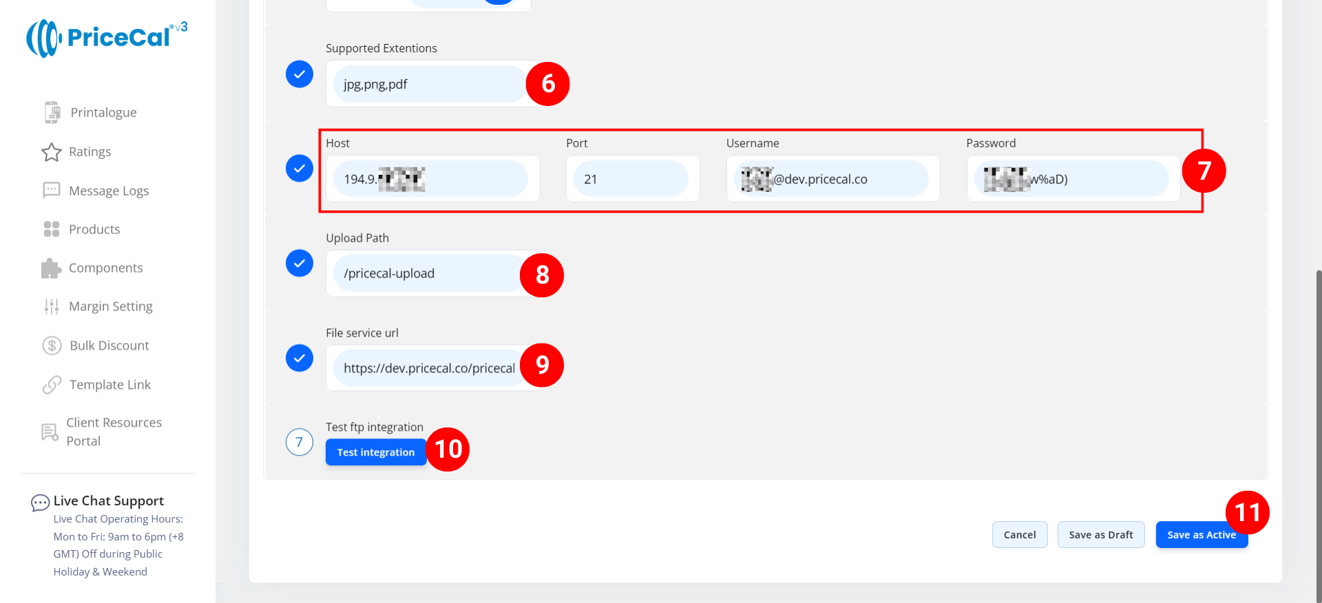
Task: Click the Bulk Discount dollar icon
Action: tap(52, 346)
